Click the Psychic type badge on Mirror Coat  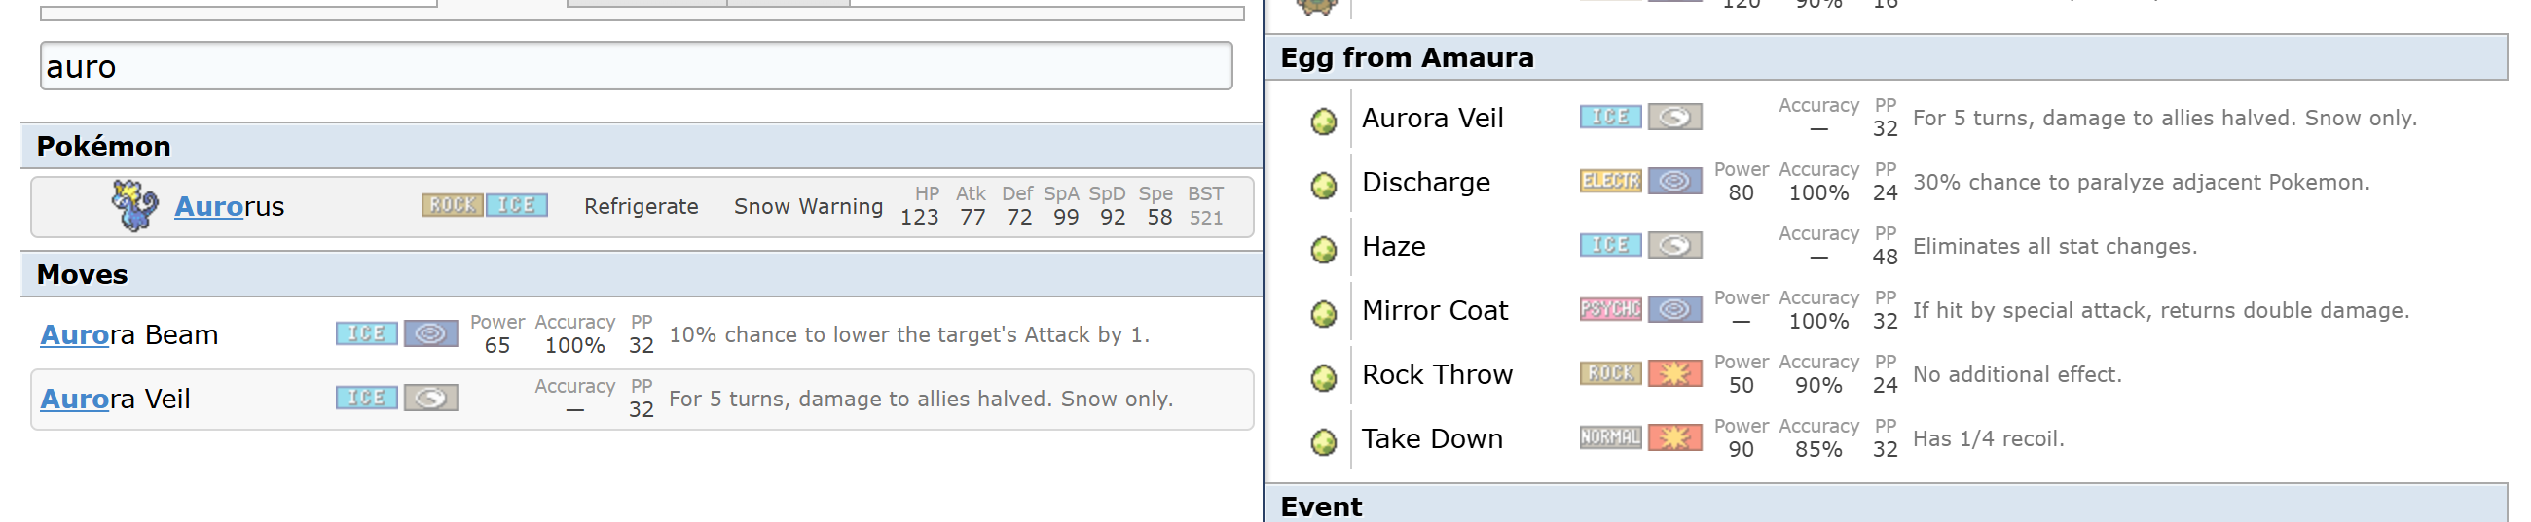tap(1610, 309)
